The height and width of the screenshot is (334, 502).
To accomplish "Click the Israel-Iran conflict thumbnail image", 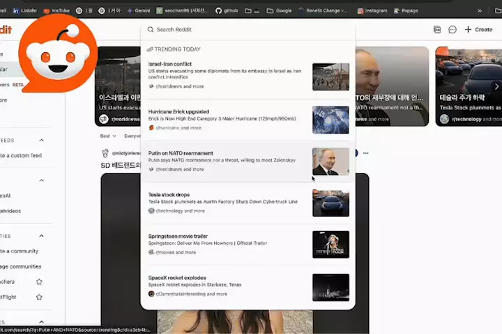I will point(330,77).
